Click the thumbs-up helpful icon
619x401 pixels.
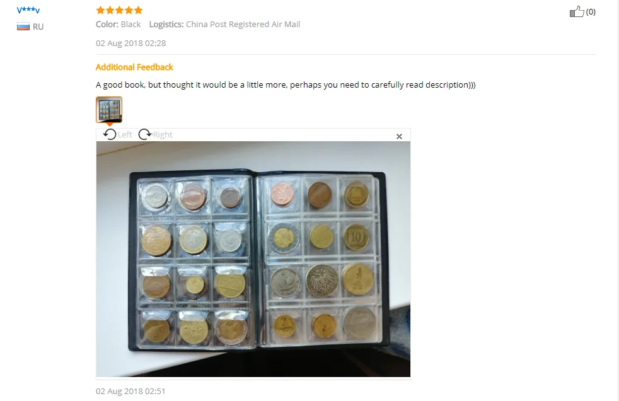coord(576,11)
